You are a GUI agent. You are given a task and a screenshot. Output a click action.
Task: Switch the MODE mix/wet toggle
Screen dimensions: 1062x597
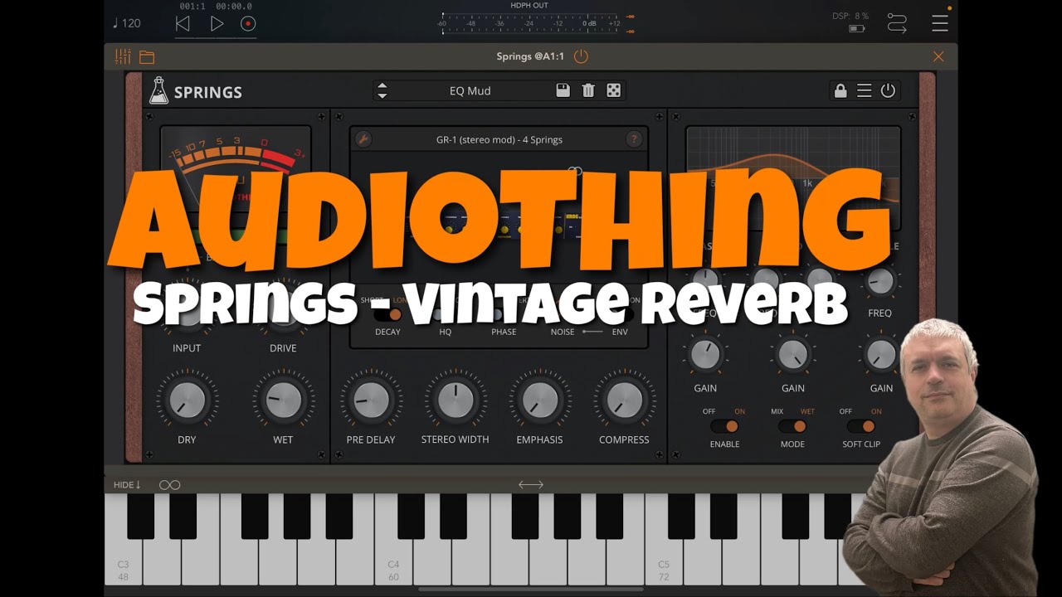coord(792,426)
